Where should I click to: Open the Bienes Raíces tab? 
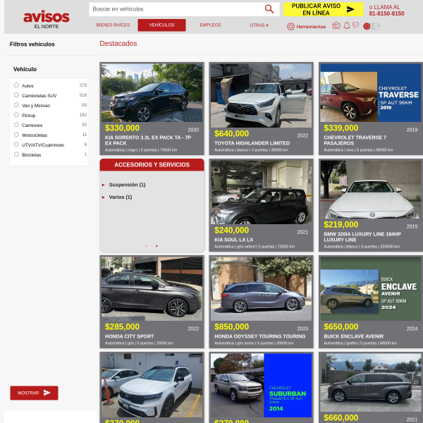(113, 25)
